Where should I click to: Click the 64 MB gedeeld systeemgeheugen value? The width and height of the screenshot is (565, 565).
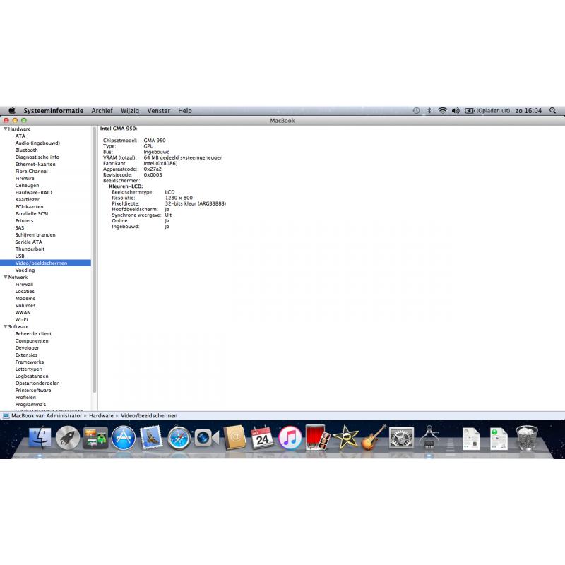[x=183, y=157]
